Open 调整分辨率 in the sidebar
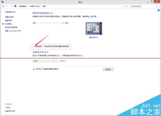The image size is (161, 116). click(9, 17)
